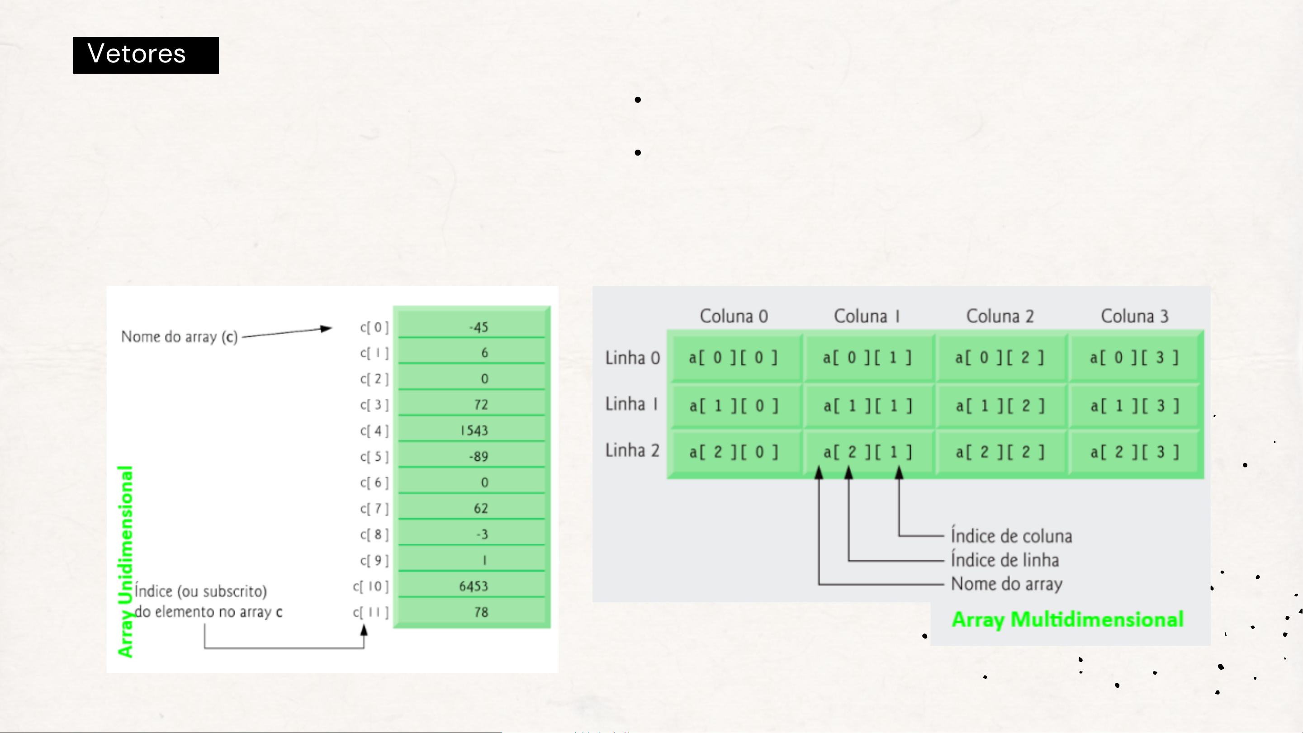Click the first empty bullet point

[x=638, y=99]
